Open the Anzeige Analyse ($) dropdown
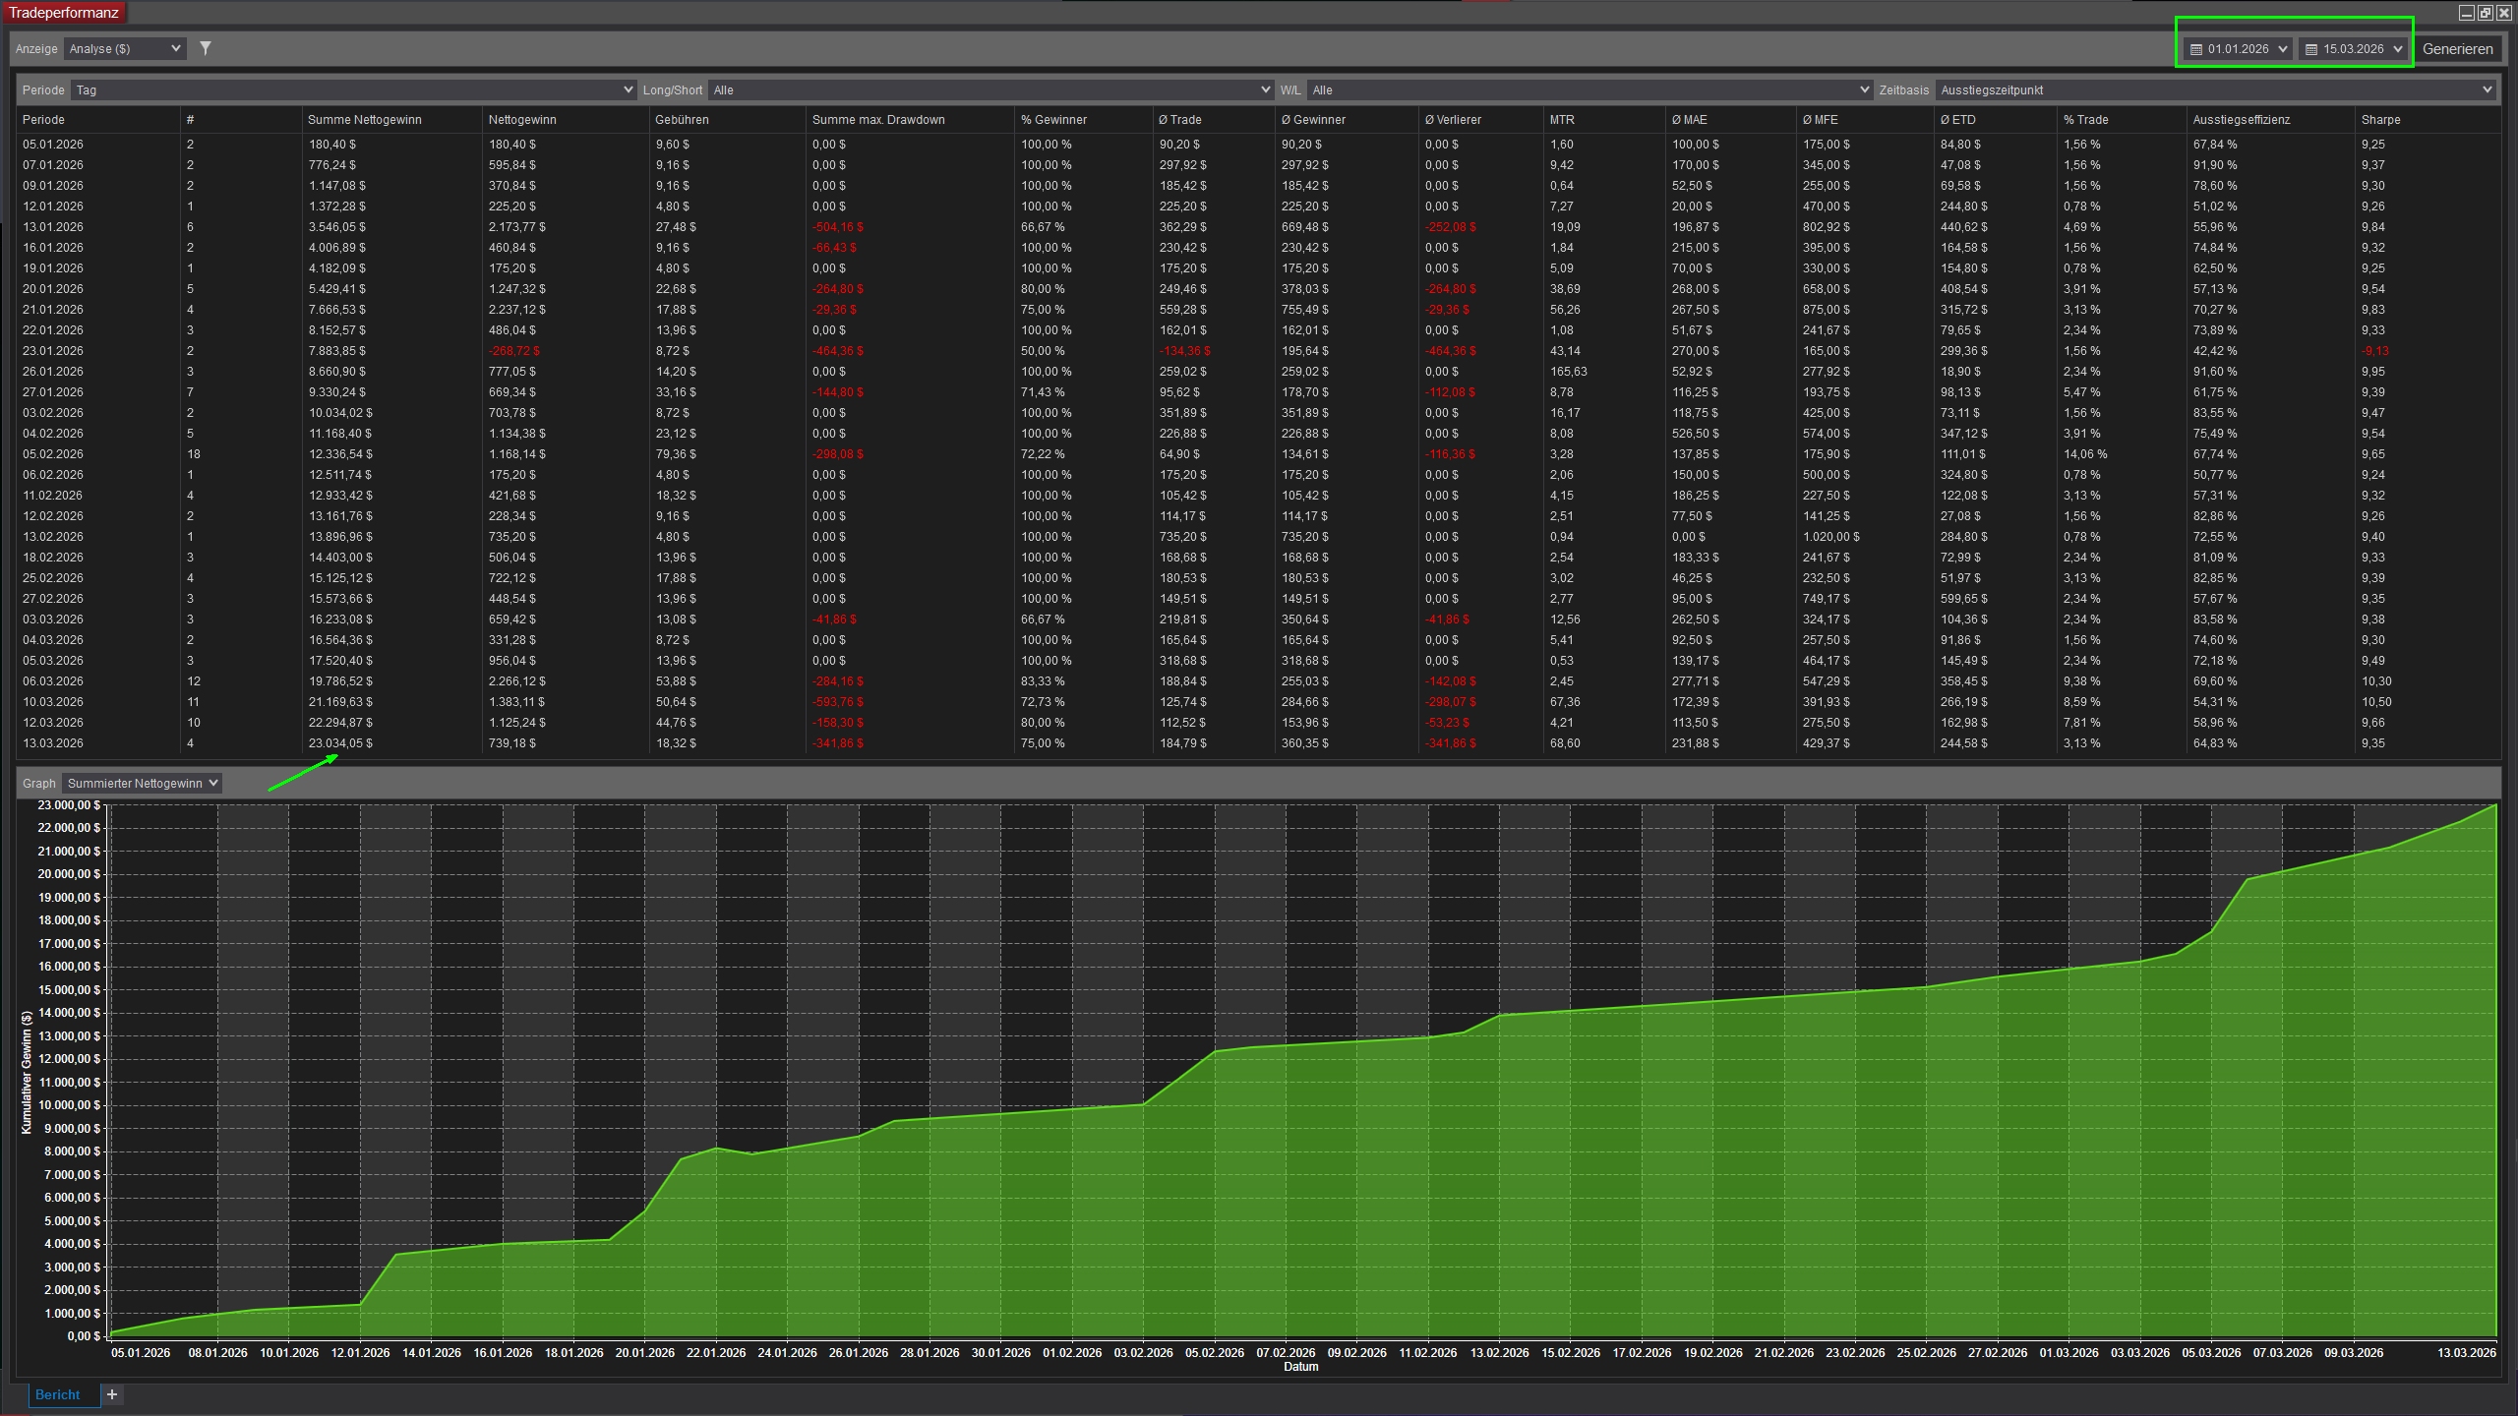2518x1416 pixels. point(125,48)
